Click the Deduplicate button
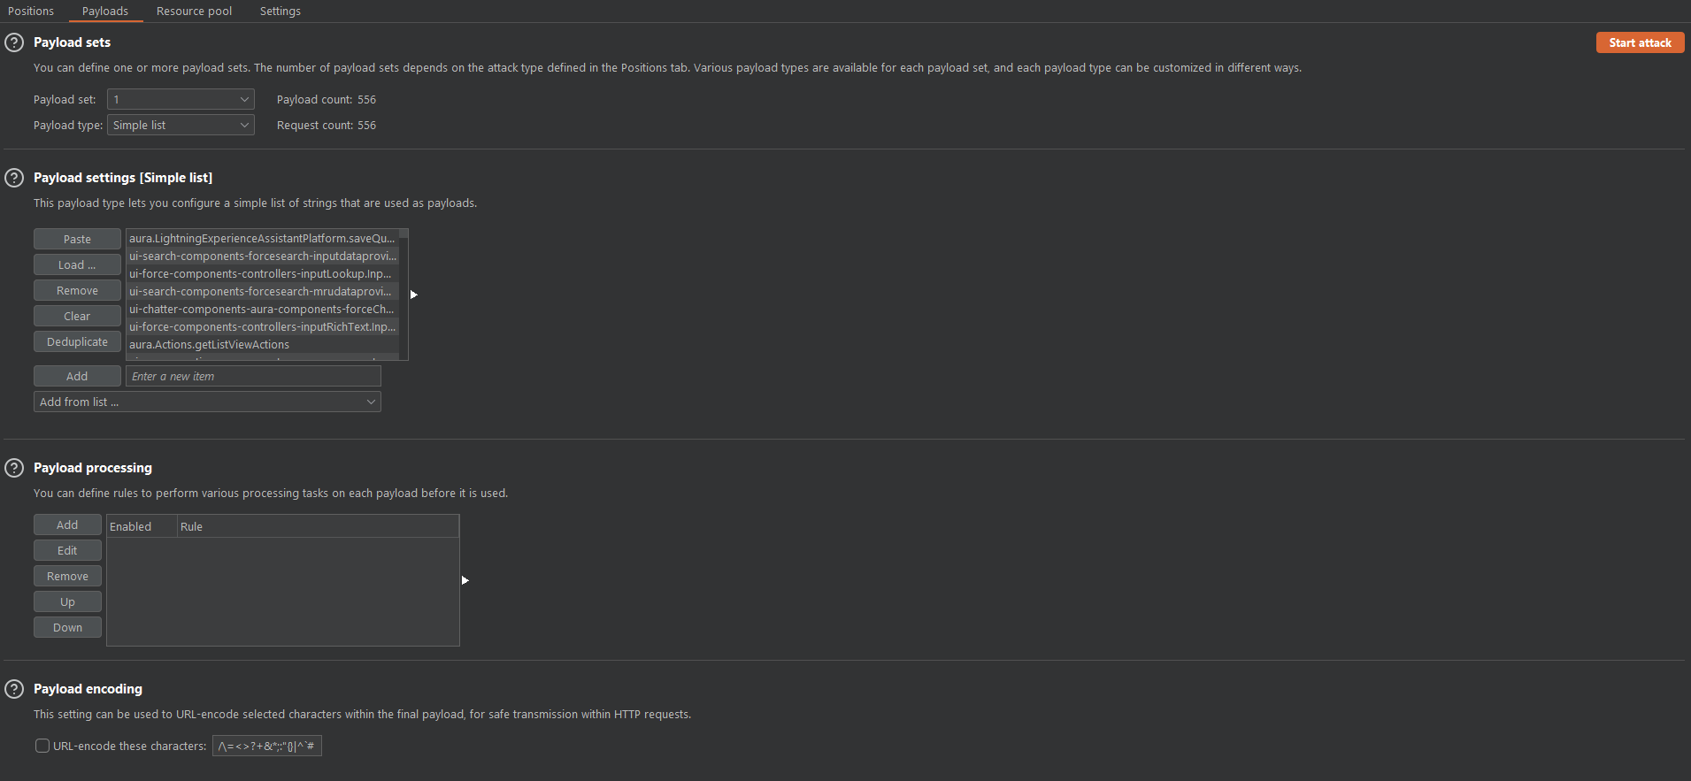The height and width of the screenshot is (781, 1691). 77,342
